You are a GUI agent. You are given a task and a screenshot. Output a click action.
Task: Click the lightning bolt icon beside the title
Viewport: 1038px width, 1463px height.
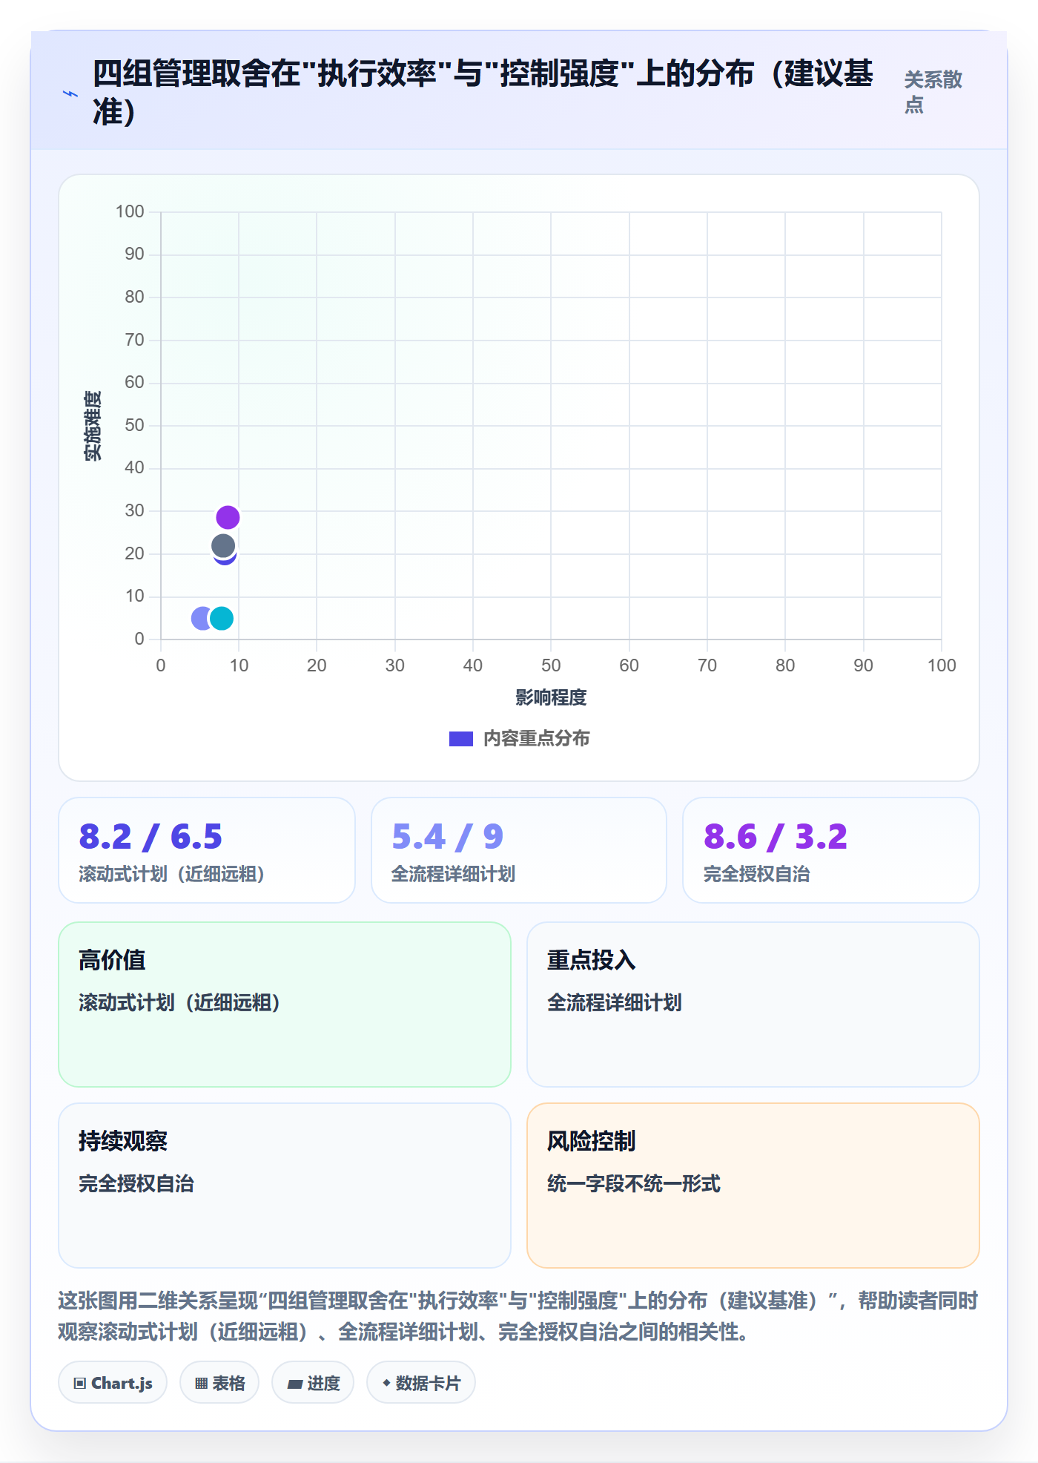point(70,93)
